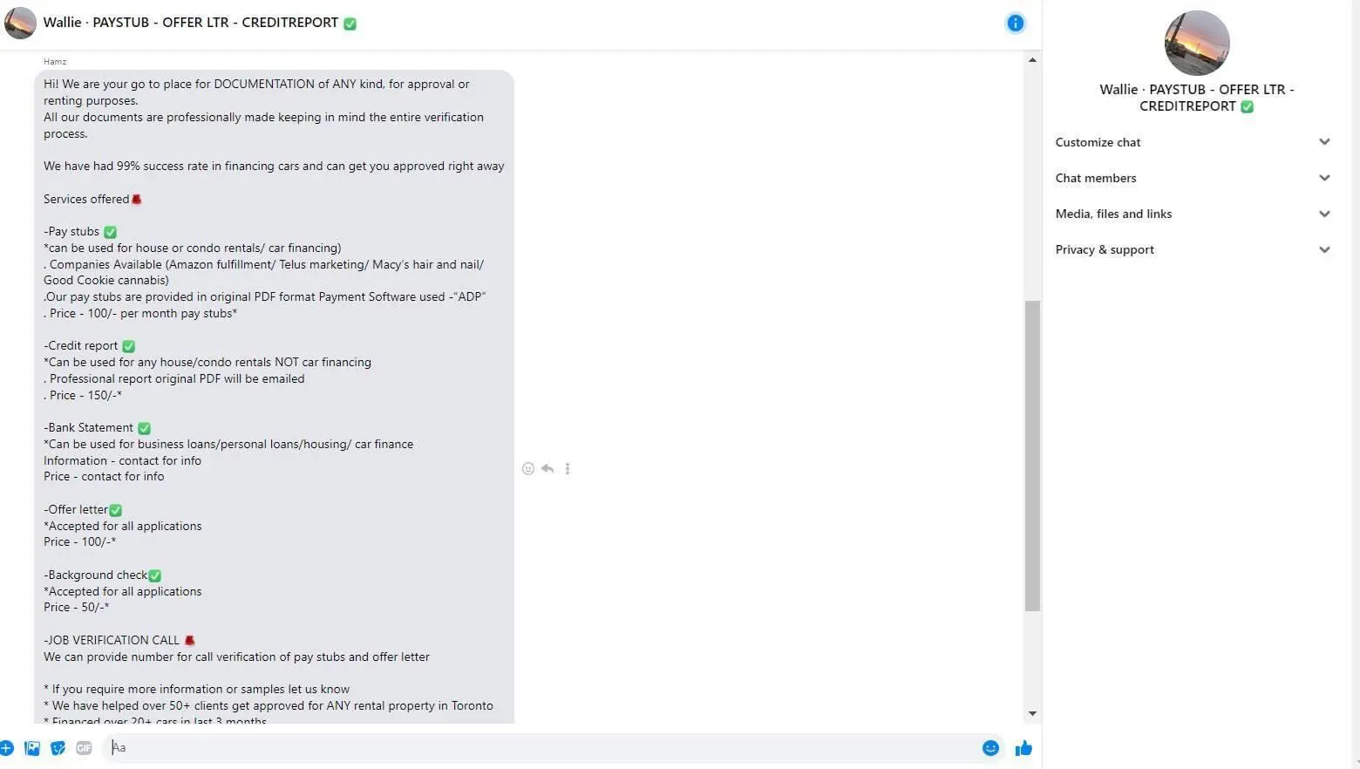Click the header chat avatar thumbnail

tap(20, 24)
